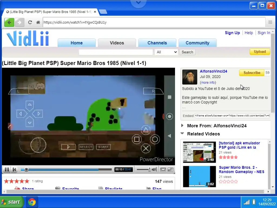Click the Share icon link
The width and height of the screenshot is (277, 208).
(24, 188)
